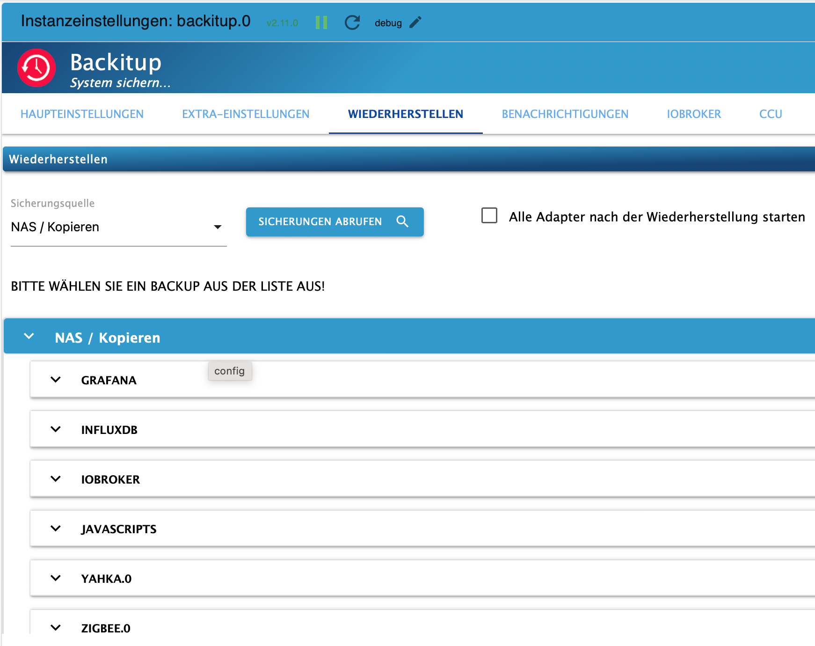Click Sicherungen abrufen button

[335, 222]
